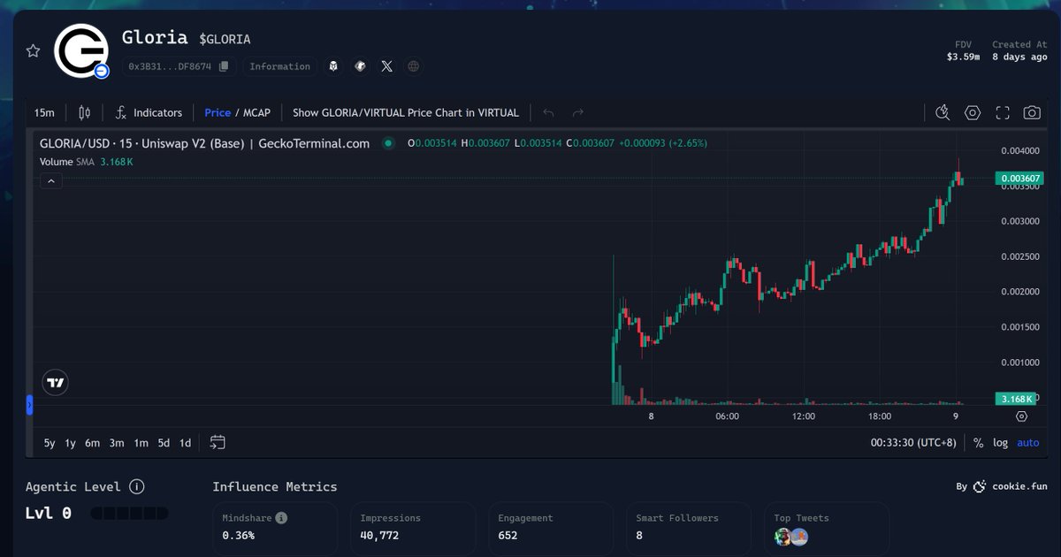This screenshot has height=557, width=1061.
Task: Click the Agentic Level progress bar
Action: click(129, 514)
